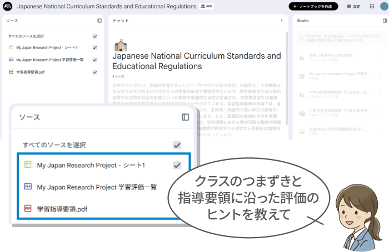Click the notebook title in the chat panel

pyautogui.click(x=196, y=61)
